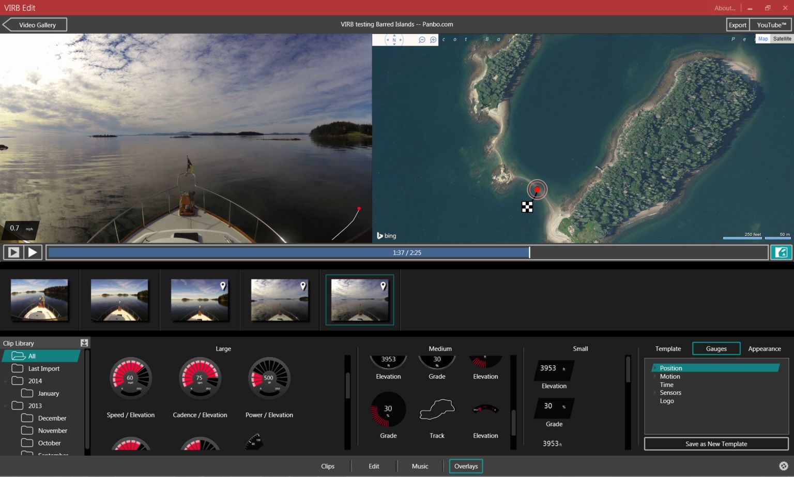Switch map to Map view
Image resolution: width=794 pixels, height=477 pixels.
763,39
